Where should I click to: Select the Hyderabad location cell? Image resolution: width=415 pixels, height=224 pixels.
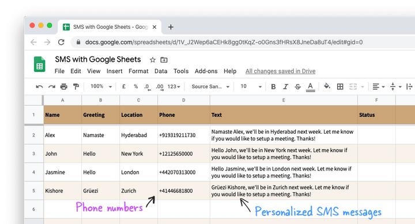click(138, 135)
